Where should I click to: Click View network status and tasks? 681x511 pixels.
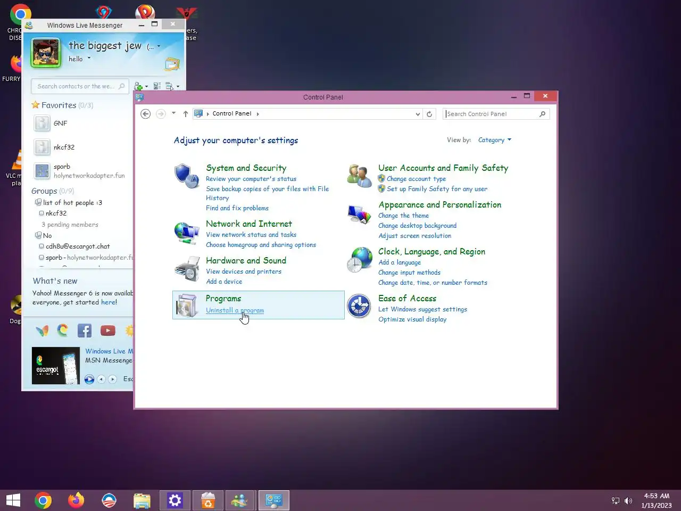click(251, 235)
